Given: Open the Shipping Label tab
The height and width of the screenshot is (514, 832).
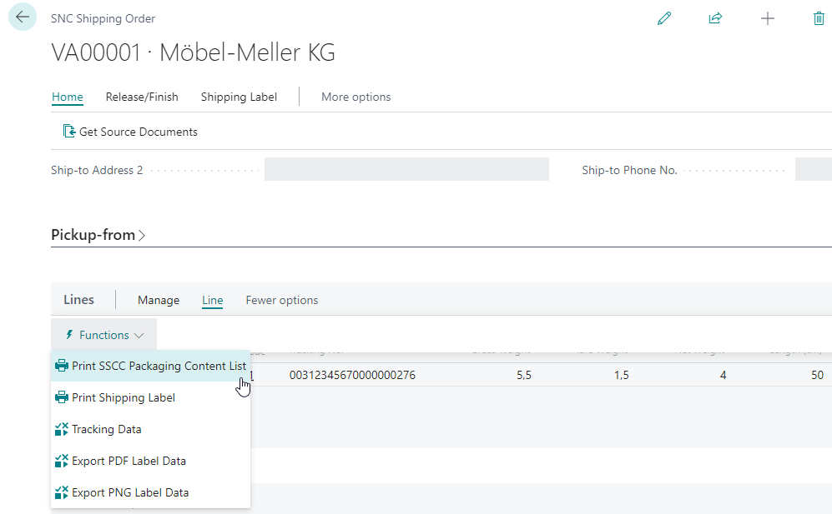Looking at the screenshot, I should click(239, 97).
